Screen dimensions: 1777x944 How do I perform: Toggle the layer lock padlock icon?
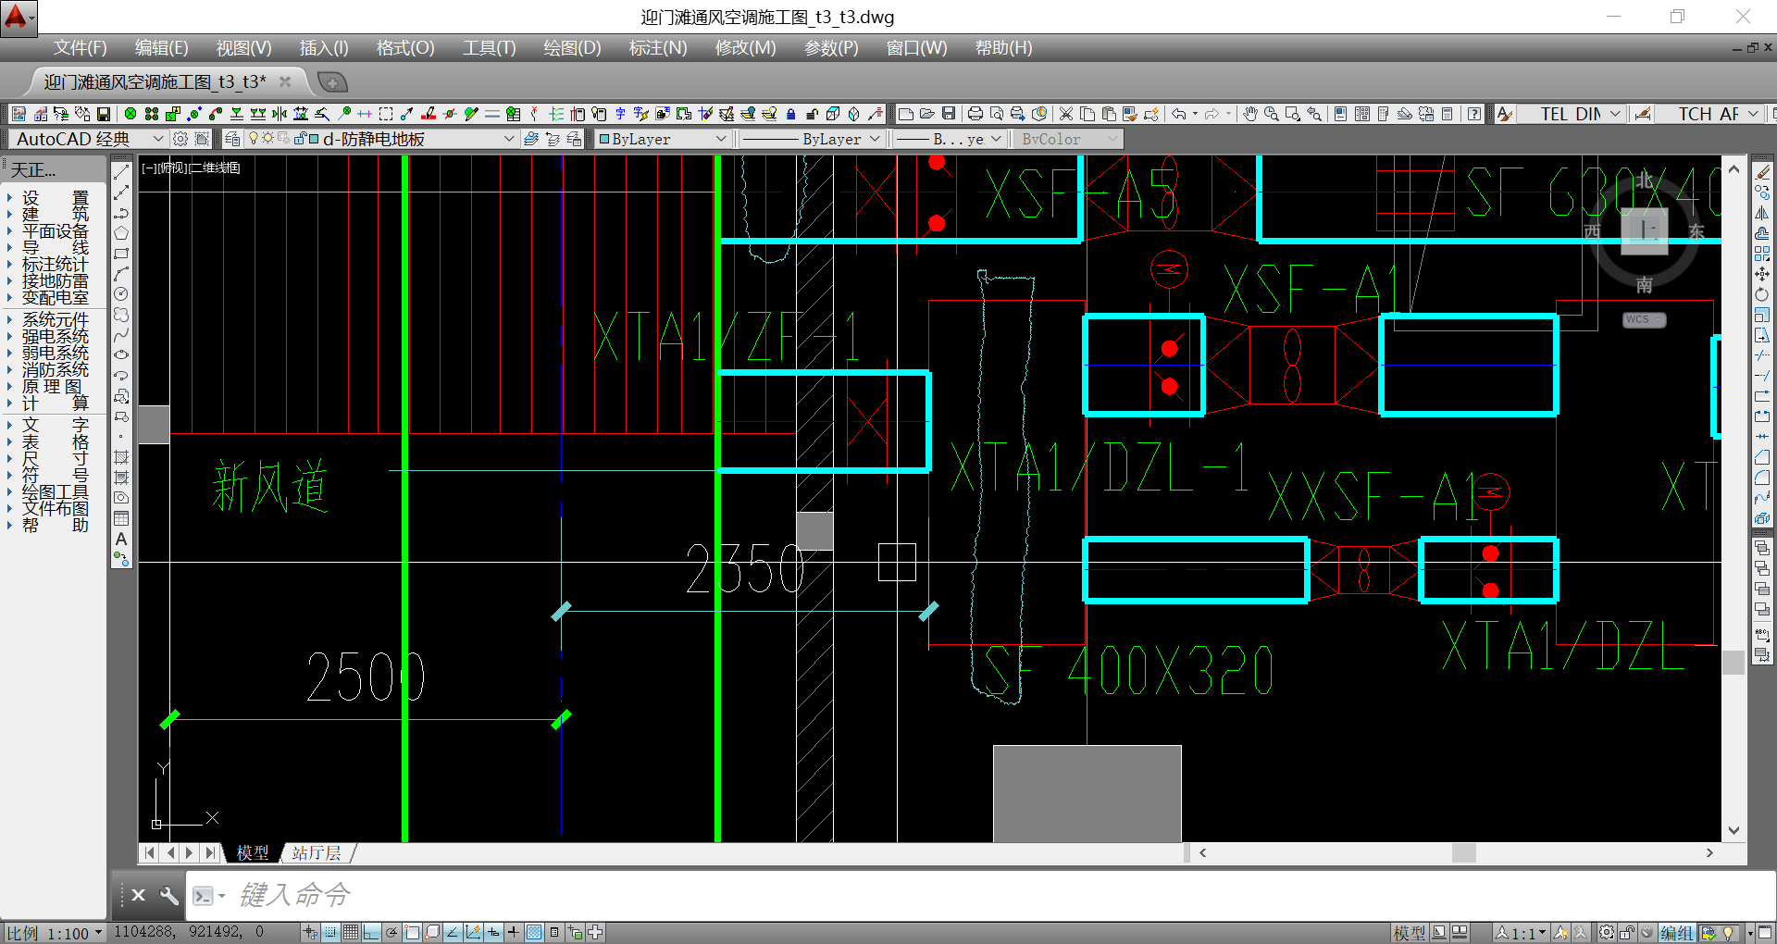coord(300,139)
